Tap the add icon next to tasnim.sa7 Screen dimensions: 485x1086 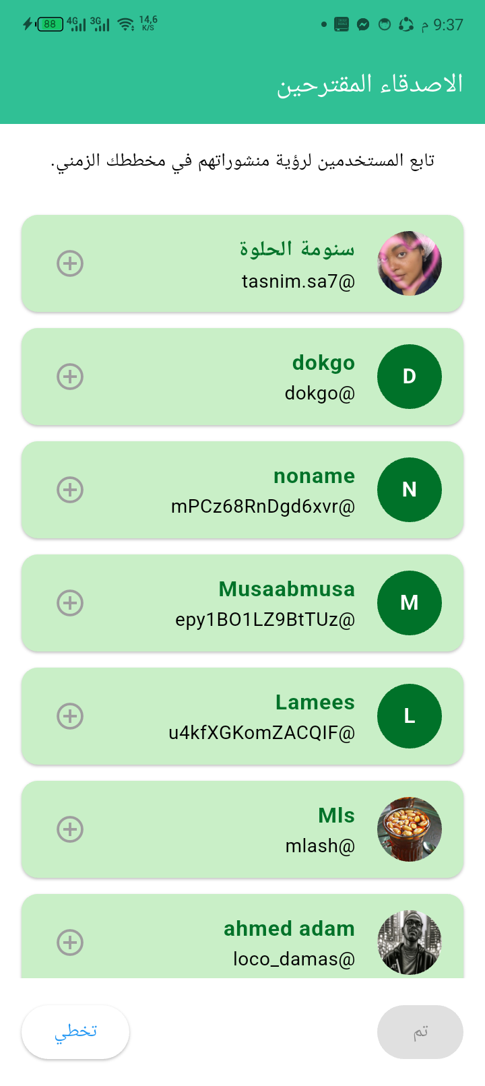(70, 263)
